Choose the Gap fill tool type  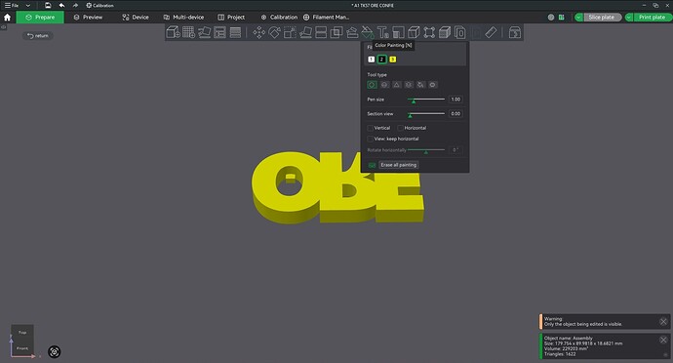point(433,85)
